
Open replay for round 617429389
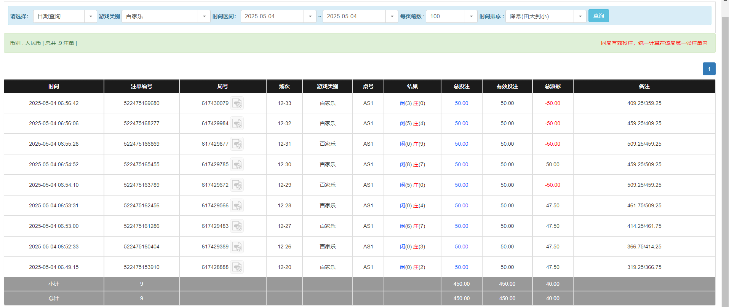[237, 247]
